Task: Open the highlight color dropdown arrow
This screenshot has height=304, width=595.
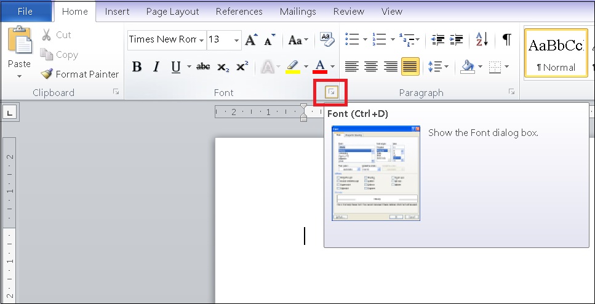Action: point(306,67)
